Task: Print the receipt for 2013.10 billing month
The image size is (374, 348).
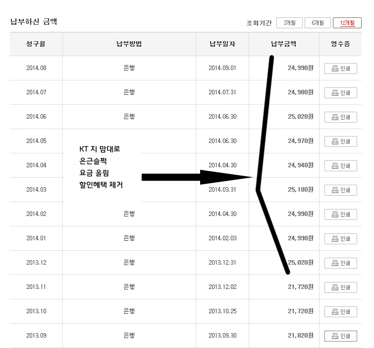Action: coord(340,312)
